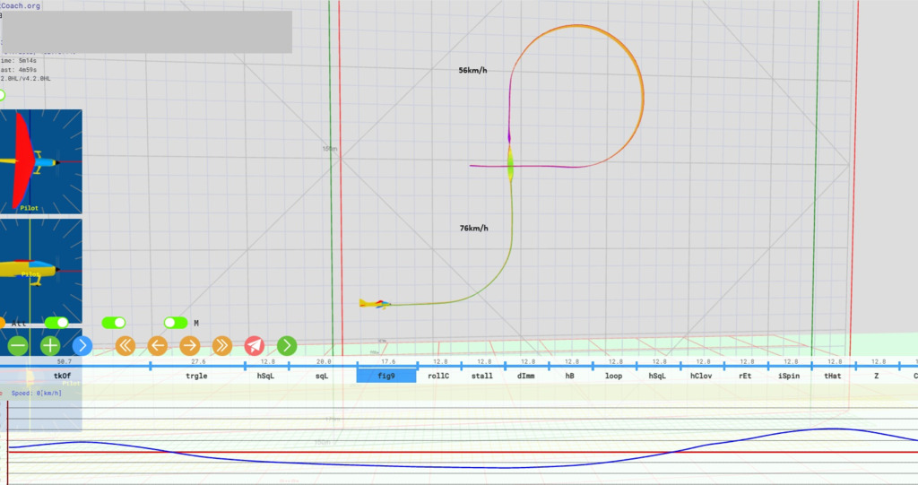Click the small toggle below version text
The width and height of the screenshot is (918, 485).
click(x=2, y=95)
